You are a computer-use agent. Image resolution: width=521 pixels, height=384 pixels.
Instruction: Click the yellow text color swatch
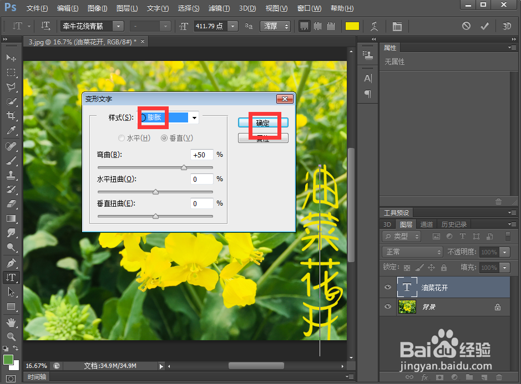[352, 26]
